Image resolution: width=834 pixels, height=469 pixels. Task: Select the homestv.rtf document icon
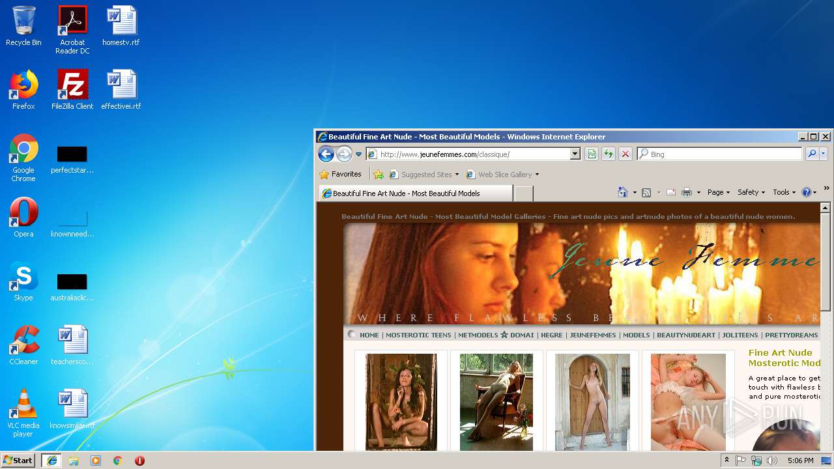pyautogui.click(x=121, y=26)
